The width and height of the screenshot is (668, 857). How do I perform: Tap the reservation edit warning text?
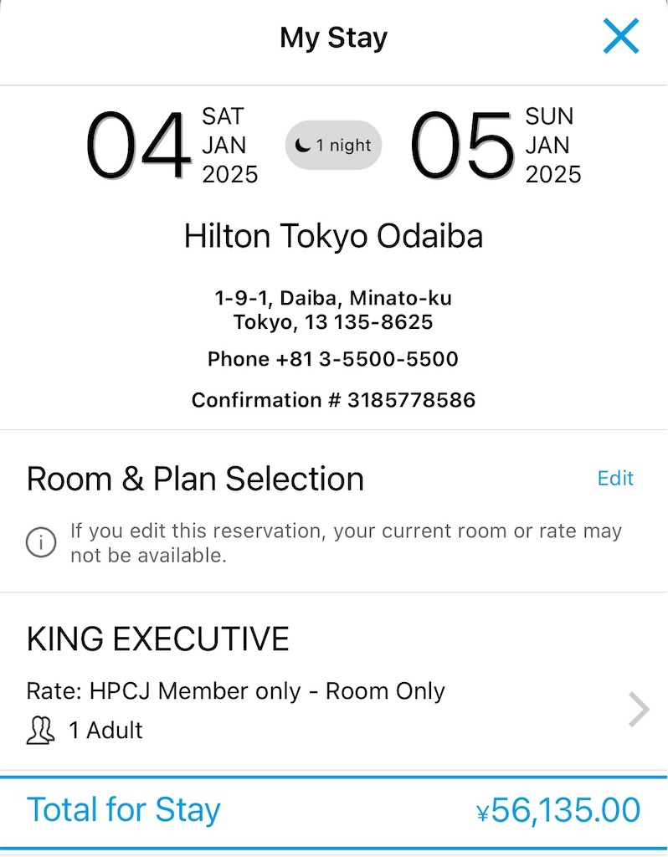pos(346,542)
